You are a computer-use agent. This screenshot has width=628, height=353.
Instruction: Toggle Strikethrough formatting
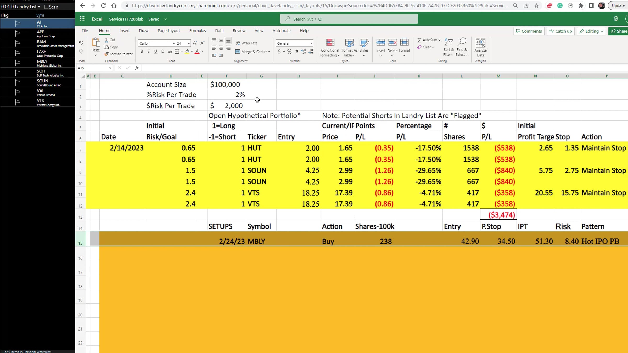[x=170, y=52]
